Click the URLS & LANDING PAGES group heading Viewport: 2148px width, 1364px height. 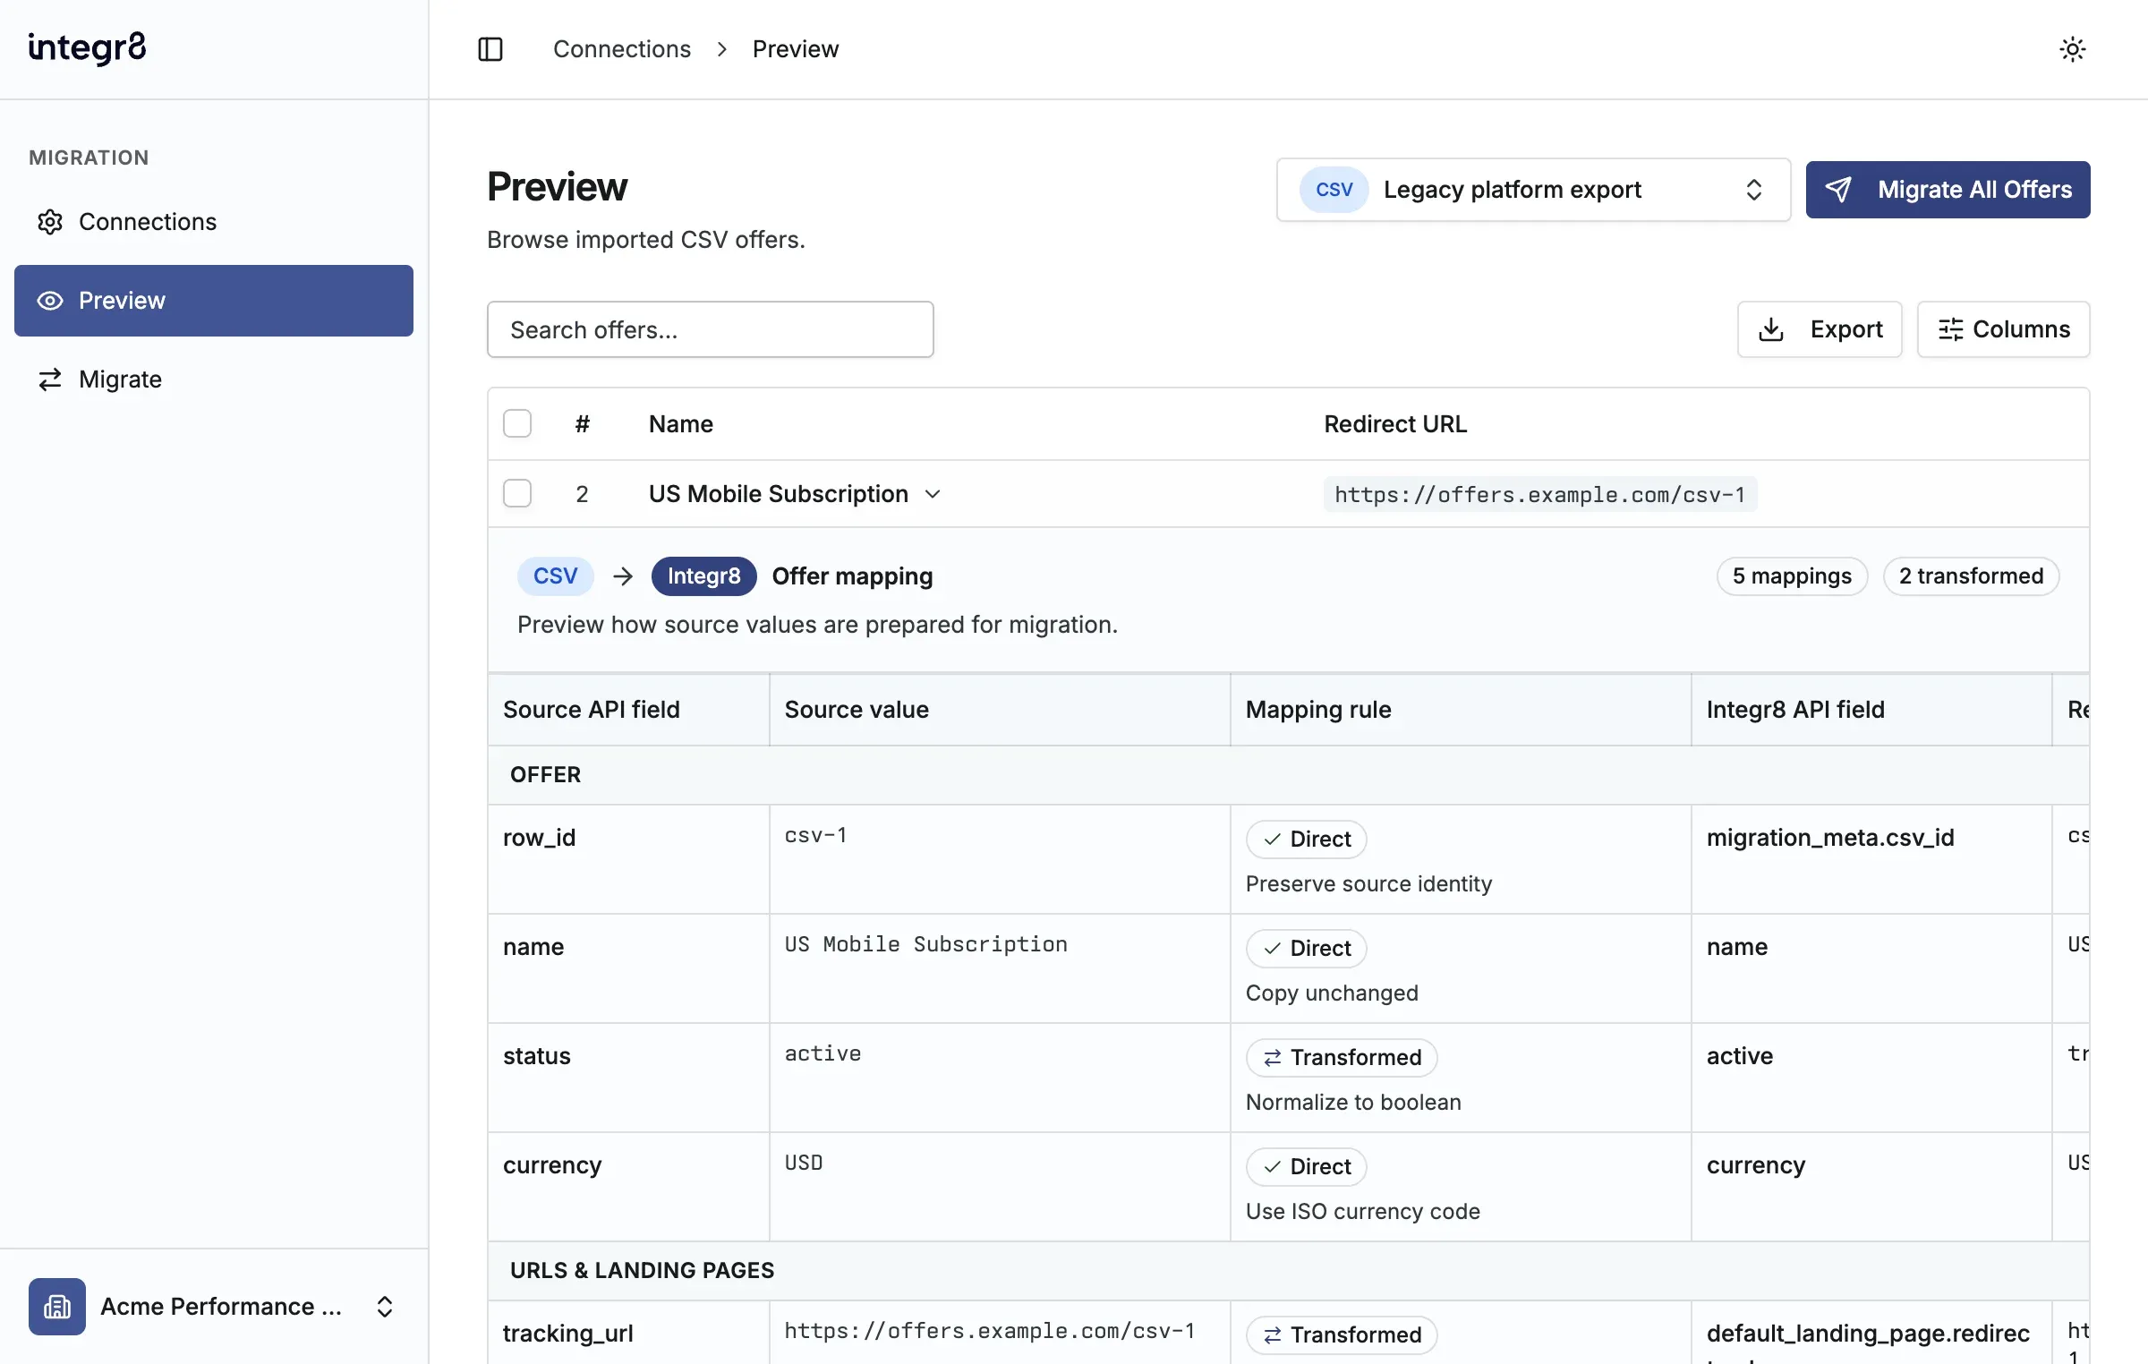(x=642, y=1271)
